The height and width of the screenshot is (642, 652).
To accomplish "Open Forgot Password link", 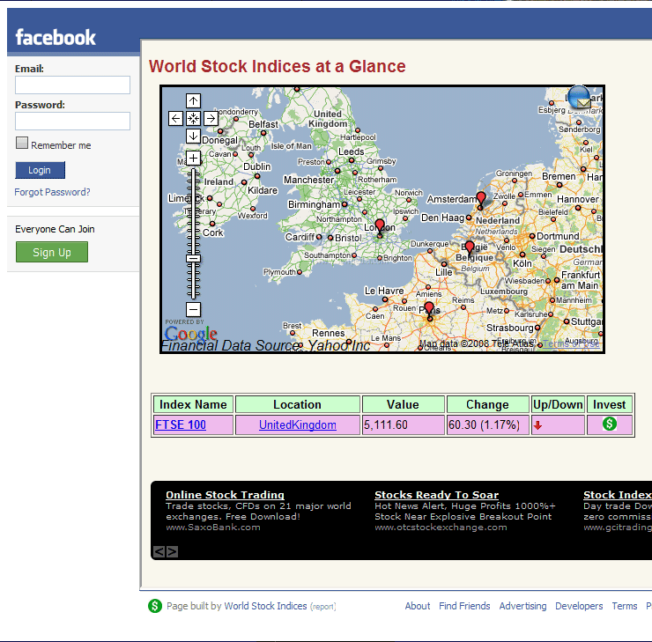I will [52, 192].
